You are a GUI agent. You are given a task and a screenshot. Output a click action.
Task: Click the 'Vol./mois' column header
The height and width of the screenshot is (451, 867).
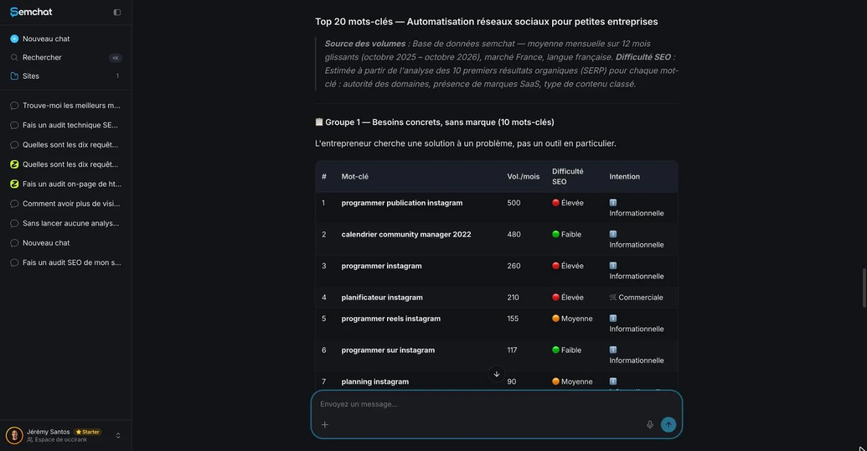[524, 177]
